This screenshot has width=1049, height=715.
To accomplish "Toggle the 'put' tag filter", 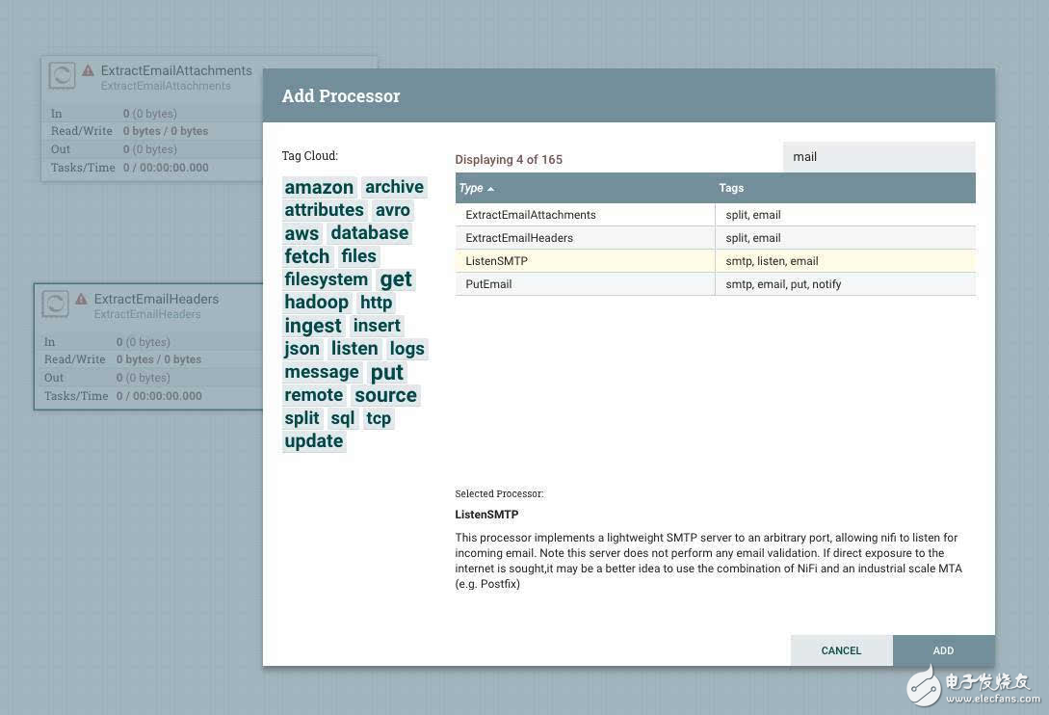I will (387, 372).
